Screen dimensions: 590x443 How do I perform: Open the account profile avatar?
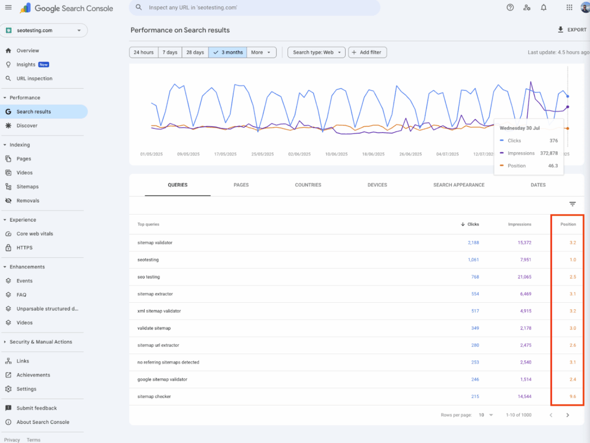585,7
